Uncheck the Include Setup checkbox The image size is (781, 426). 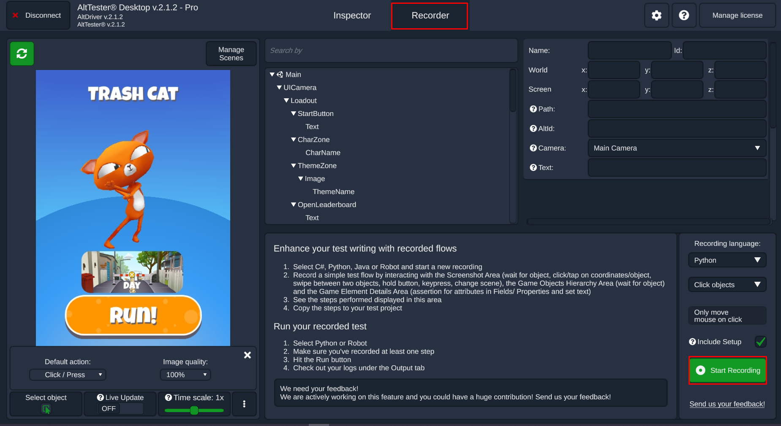click(x=760, y=342)
